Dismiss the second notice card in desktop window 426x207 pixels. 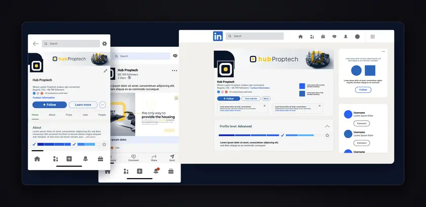coord(319,106)
